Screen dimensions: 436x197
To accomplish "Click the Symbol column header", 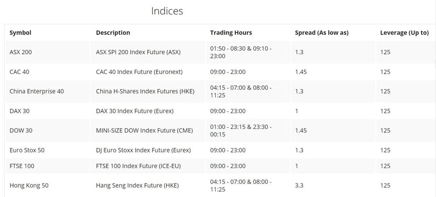I will 20,33.
